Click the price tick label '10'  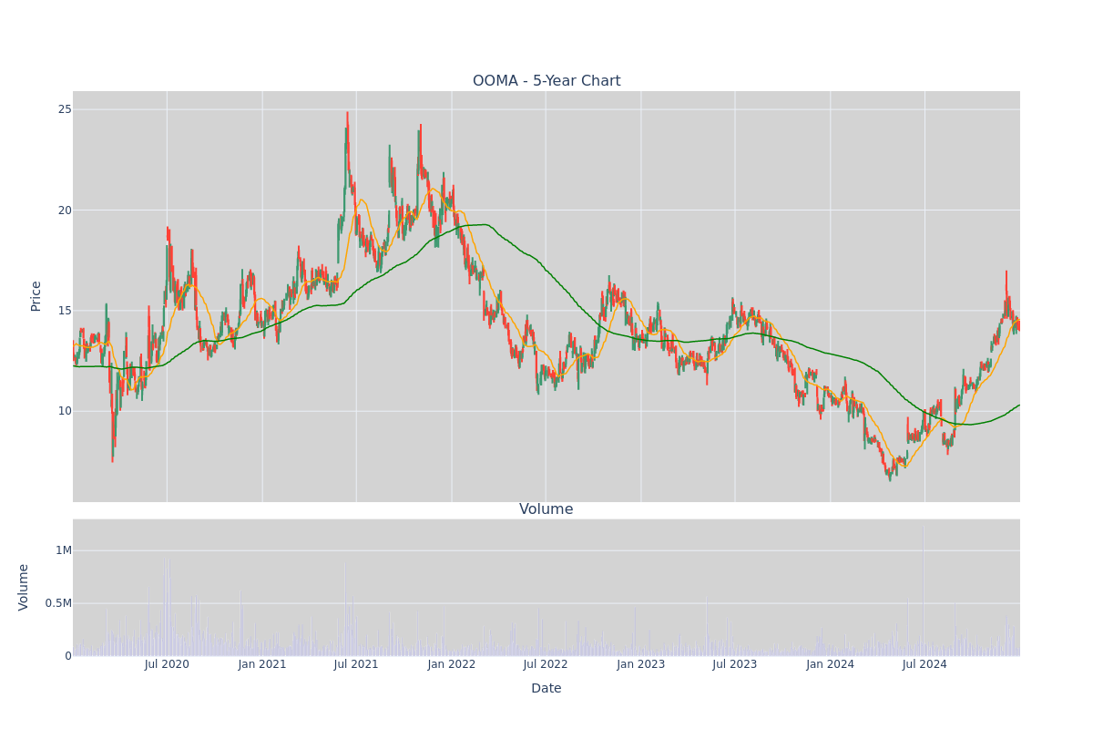[65, 410]
